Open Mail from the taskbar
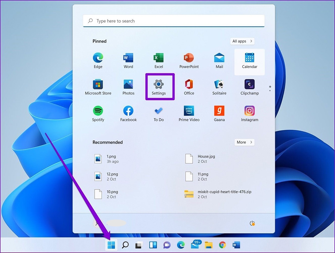This screenshot has height=253, width=335. click(195, 245)
